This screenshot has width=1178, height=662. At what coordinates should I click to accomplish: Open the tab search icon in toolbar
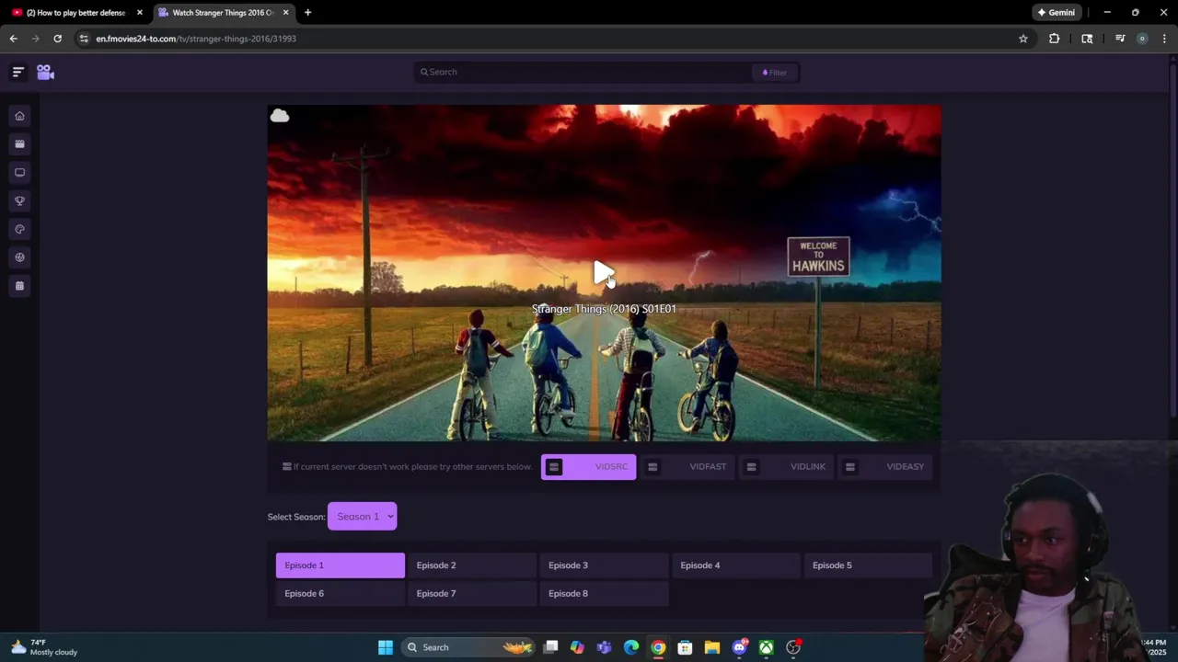1087,39
